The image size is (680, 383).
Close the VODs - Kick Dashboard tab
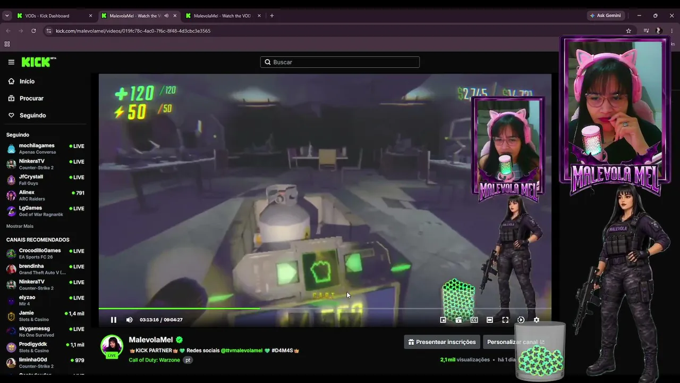point(90,16)
